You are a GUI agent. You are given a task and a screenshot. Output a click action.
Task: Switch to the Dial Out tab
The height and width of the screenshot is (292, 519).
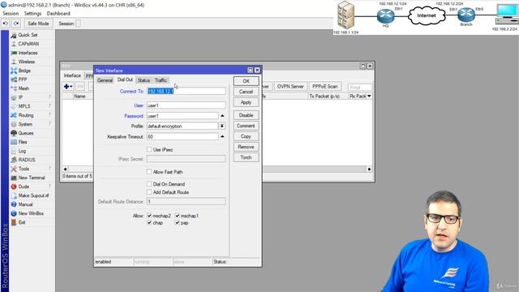point(125,79)
